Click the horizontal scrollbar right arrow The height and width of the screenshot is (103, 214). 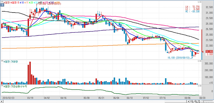[189, 102]
